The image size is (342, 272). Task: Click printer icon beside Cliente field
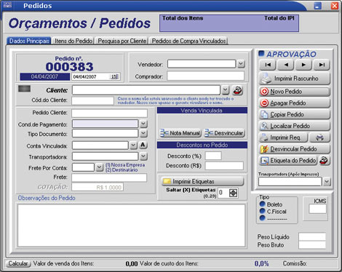pyautogui.click(x=238, y=90)
